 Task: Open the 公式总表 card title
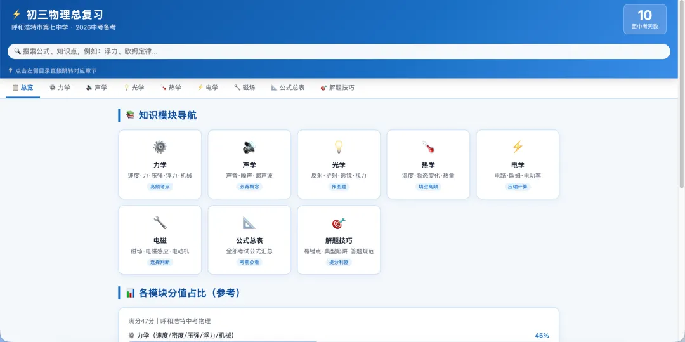click(x=249, y=240)
